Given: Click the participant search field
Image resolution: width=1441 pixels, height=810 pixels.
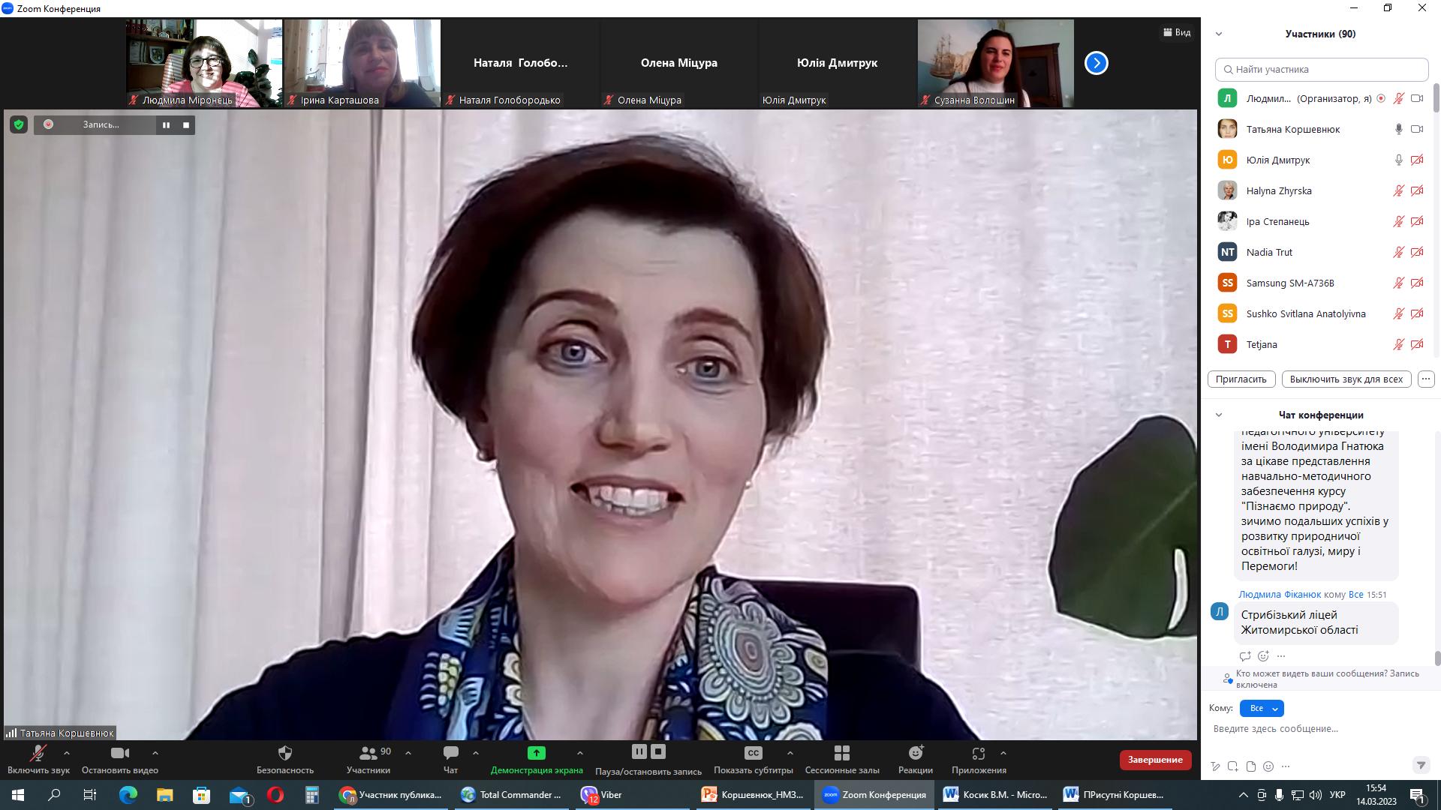Looking at the screenshot, I should click(x=1321, y=69).
